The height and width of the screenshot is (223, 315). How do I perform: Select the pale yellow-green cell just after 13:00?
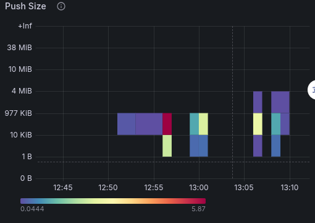pyautogui.click(x=203, y=124)
